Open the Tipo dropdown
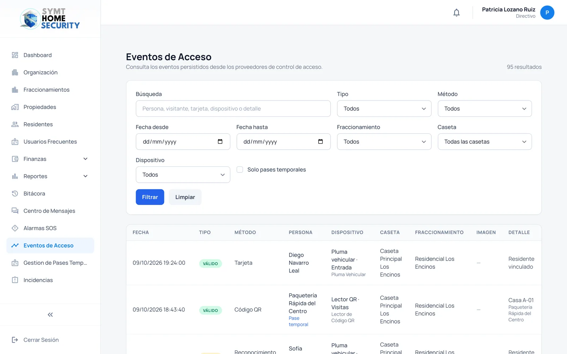This screenshot has height=354, width=567. point(384,109)
